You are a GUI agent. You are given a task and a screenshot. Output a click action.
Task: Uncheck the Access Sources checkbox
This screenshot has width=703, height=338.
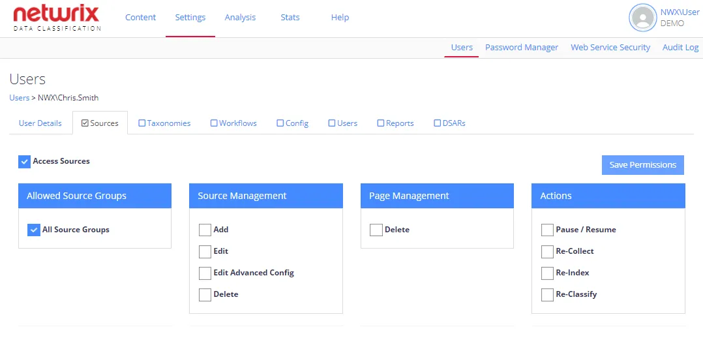(x=24, y=162)
